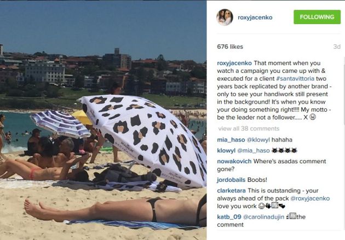Open @mia_haso mention in klowyl reply
345x240 pixels.
(x=254, y=151)
